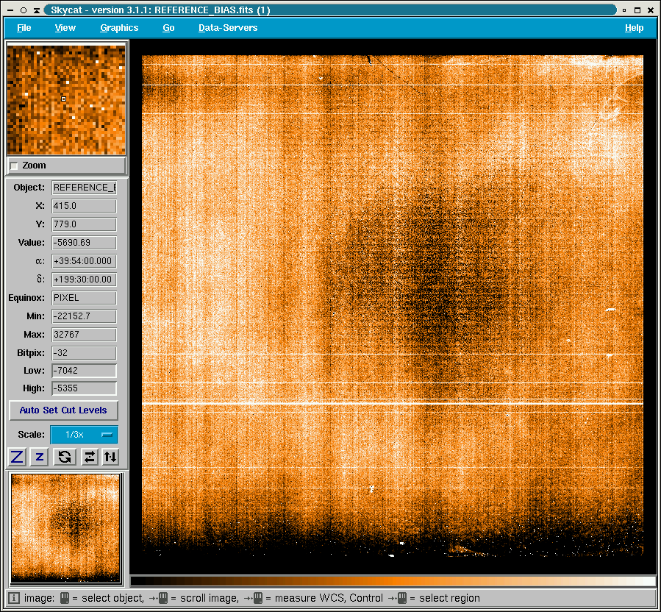This screenshot has width=661, height=612.
Task: Click the Low cut level field
Action: coord(84,371)
